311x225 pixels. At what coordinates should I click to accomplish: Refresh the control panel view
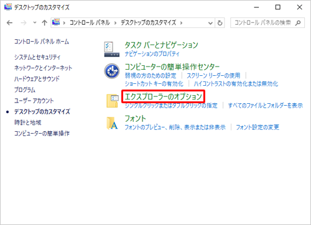click(220, 23)
